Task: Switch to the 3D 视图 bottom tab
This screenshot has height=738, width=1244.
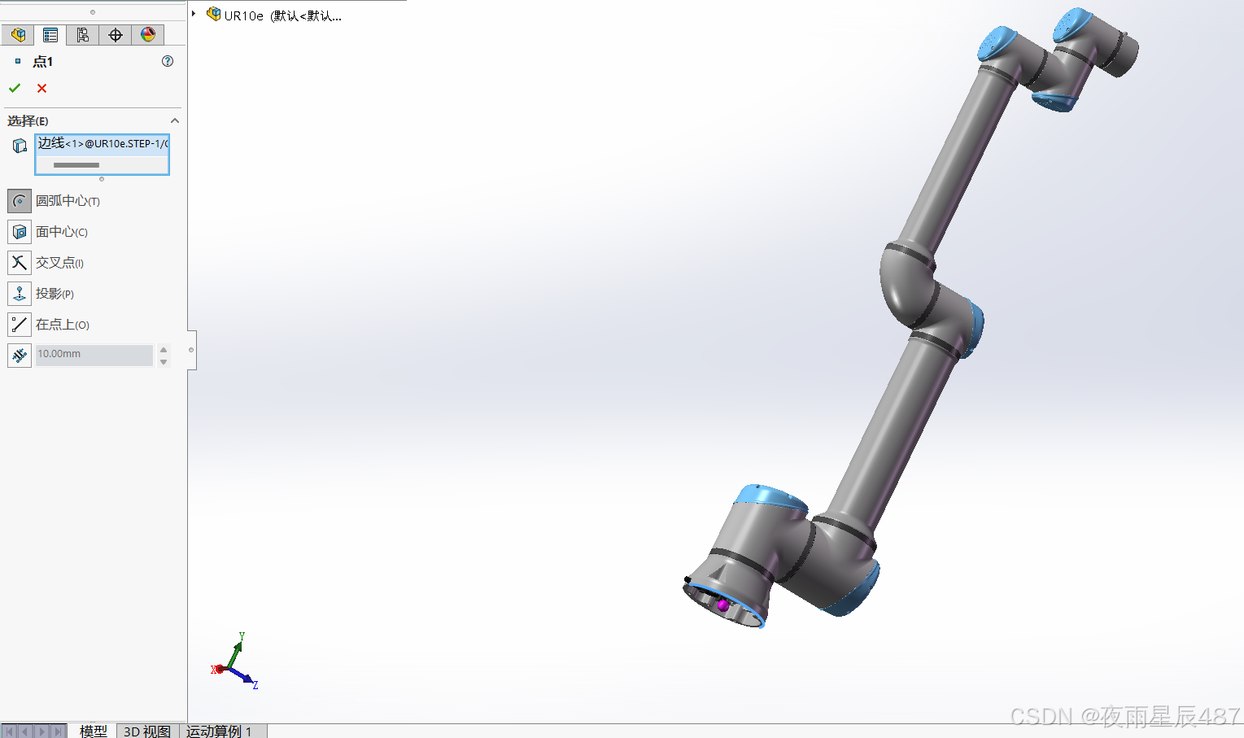Action: click(x=147, y=731)
